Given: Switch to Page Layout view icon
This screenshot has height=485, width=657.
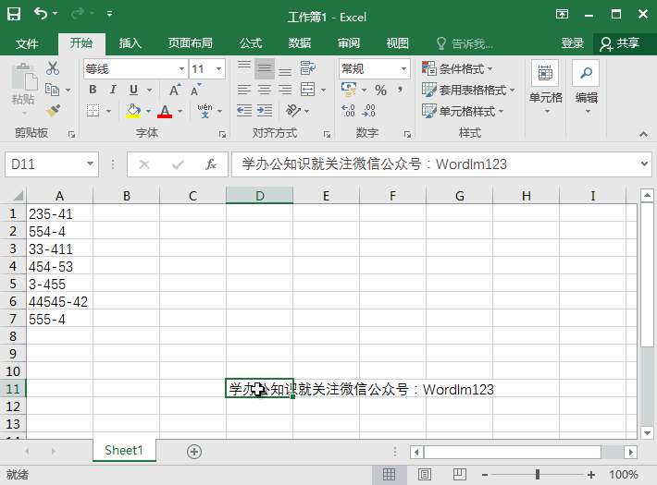Looking at the screenshot, I should pos(425,474).
